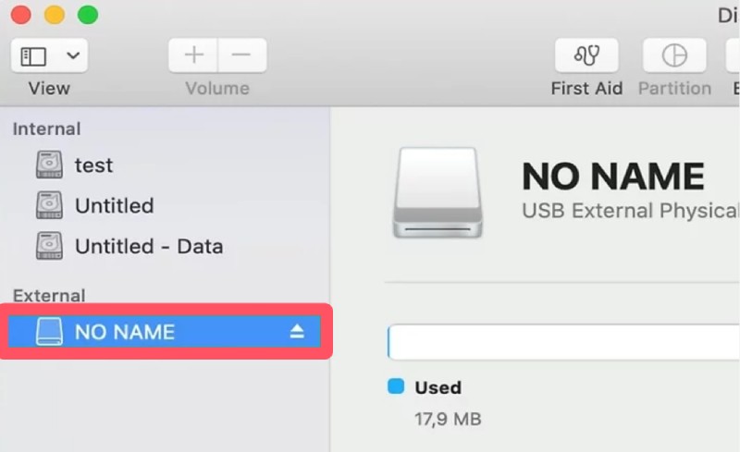Click the large NO NAME drive image

point(436,194)
